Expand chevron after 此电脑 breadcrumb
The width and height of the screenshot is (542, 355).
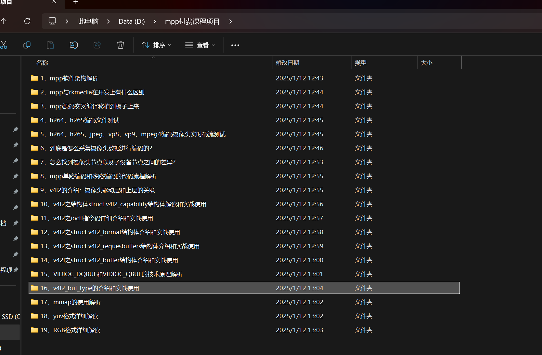[108, 21]
